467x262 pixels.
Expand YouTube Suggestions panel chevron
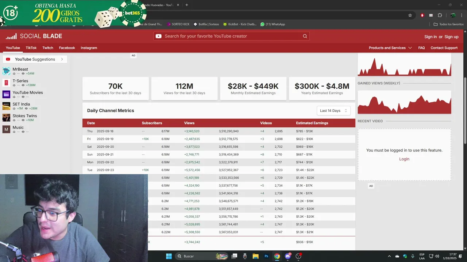[62, 59]
